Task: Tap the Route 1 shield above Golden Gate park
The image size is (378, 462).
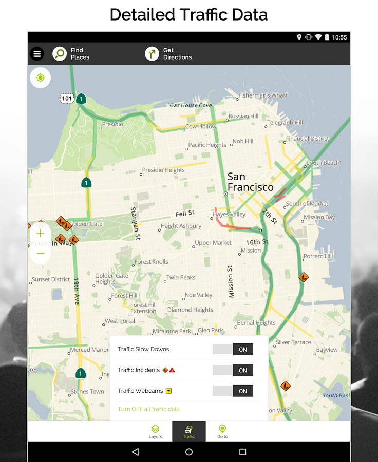Action: [86, 183]
